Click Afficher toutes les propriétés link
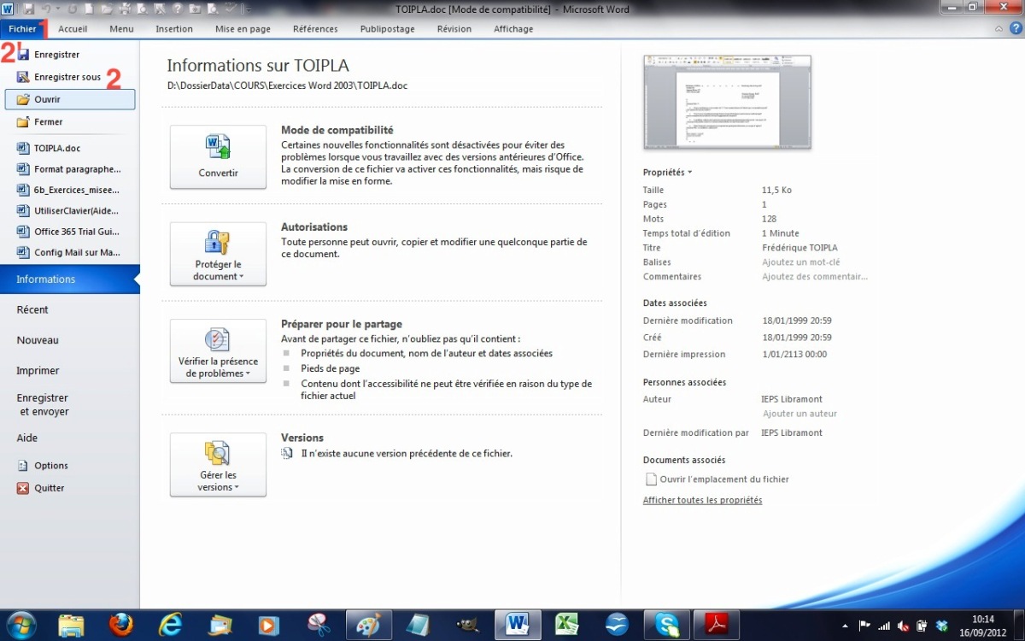Image resolution: width=1025 pixels, height=641 pixels. pyautogui.click(x=702, y=500)
